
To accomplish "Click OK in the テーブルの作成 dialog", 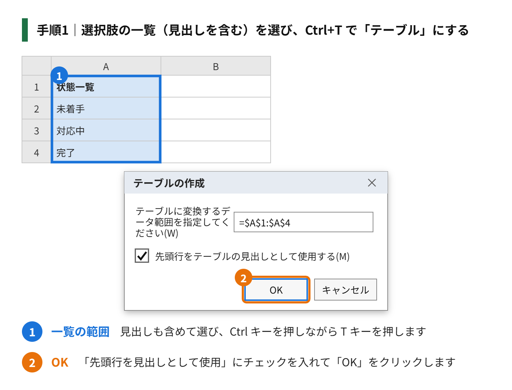I will (276, 290).
